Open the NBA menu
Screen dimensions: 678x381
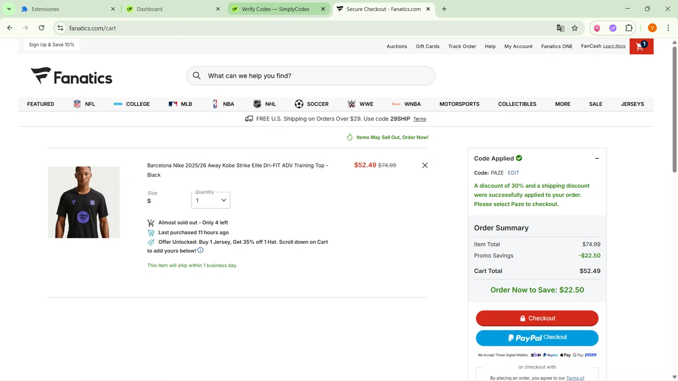223,104
